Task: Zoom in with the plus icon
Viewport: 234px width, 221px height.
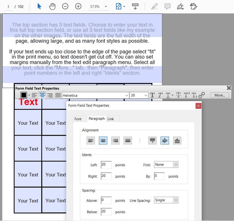Action: pos(78,6)
